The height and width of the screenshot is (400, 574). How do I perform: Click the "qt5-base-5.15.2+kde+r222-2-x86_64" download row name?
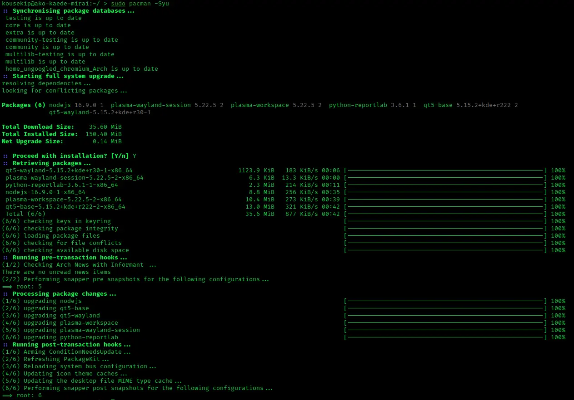(x=65, y=207)
